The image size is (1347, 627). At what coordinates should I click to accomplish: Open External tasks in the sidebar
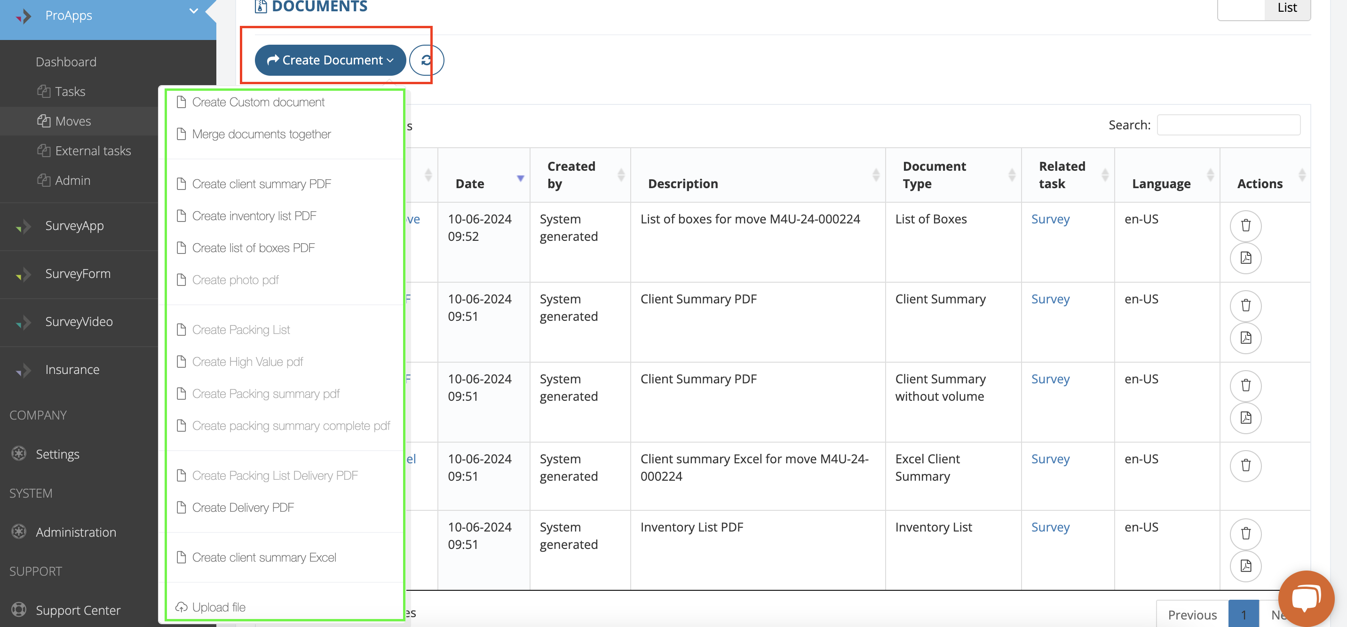93,151
